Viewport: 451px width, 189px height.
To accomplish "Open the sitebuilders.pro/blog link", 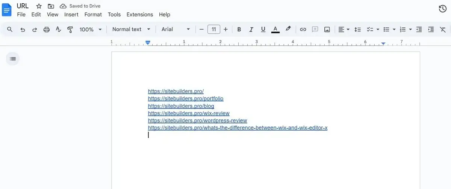I will coord(181,106).
